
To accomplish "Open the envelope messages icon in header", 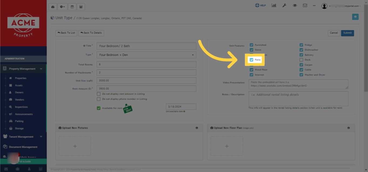I will [x=305, y=5].
